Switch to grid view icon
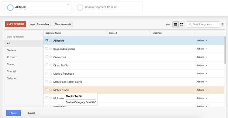The width and height of the screenshot is (228, 118). coord(181,24)
